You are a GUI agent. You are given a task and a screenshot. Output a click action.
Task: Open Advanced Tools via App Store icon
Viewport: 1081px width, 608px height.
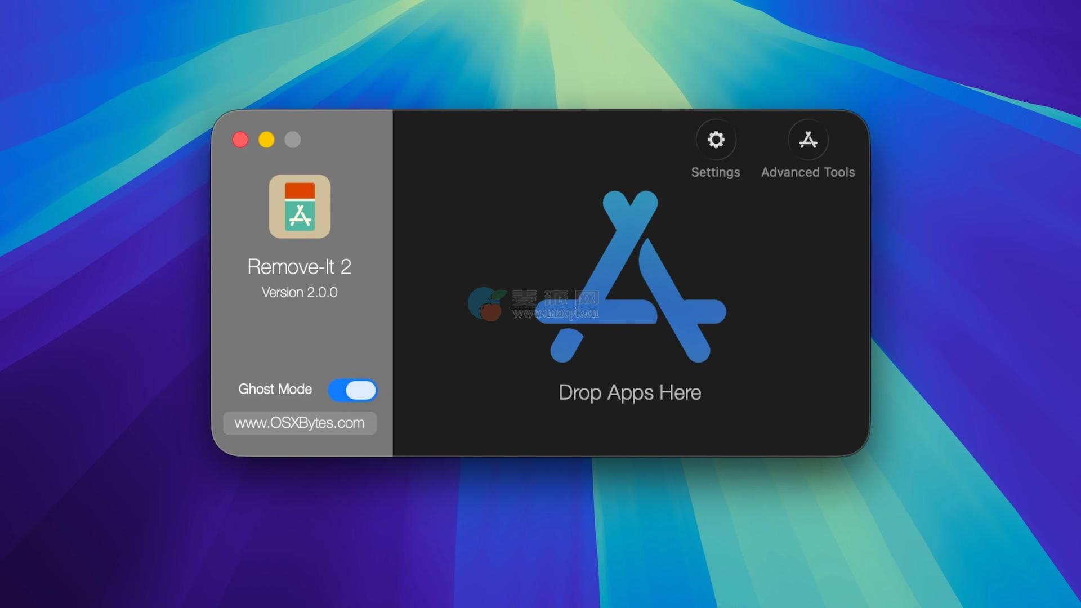pos(808,140)
